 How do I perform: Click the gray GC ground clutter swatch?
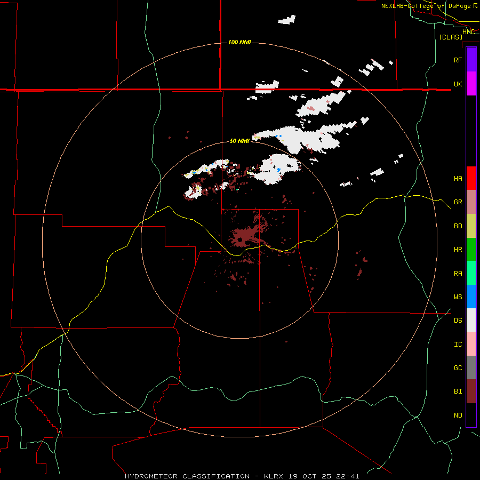click(x=471, y=367)
